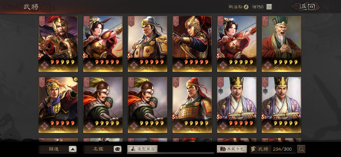Open the 名鑑 catalogue menu
Screen dimensions: 341x157
(x=98, y=149)
